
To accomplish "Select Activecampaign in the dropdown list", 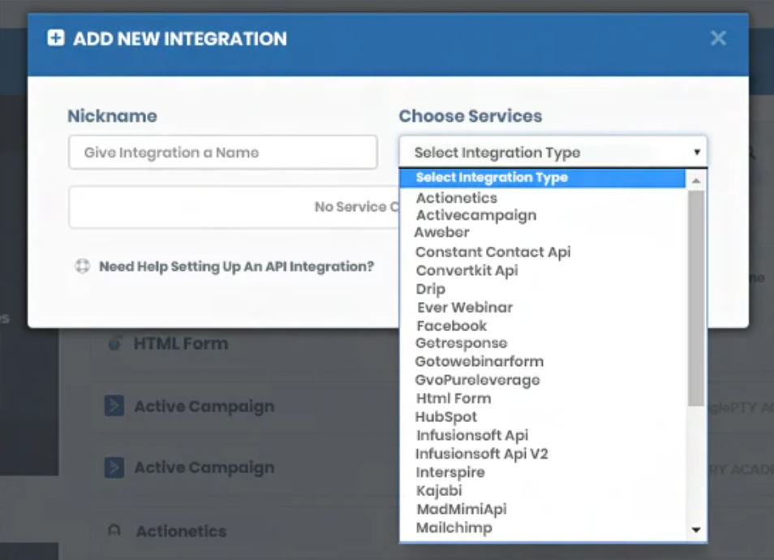I will [x=476, y=215].
